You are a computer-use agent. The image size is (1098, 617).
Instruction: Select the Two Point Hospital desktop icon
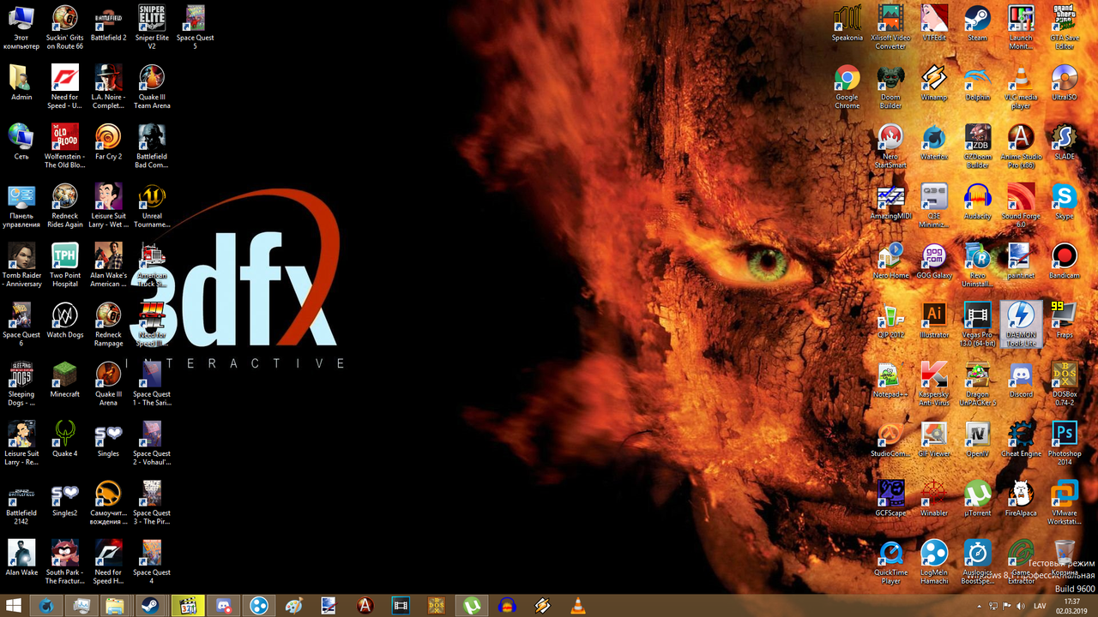click(x=64, y=265)
